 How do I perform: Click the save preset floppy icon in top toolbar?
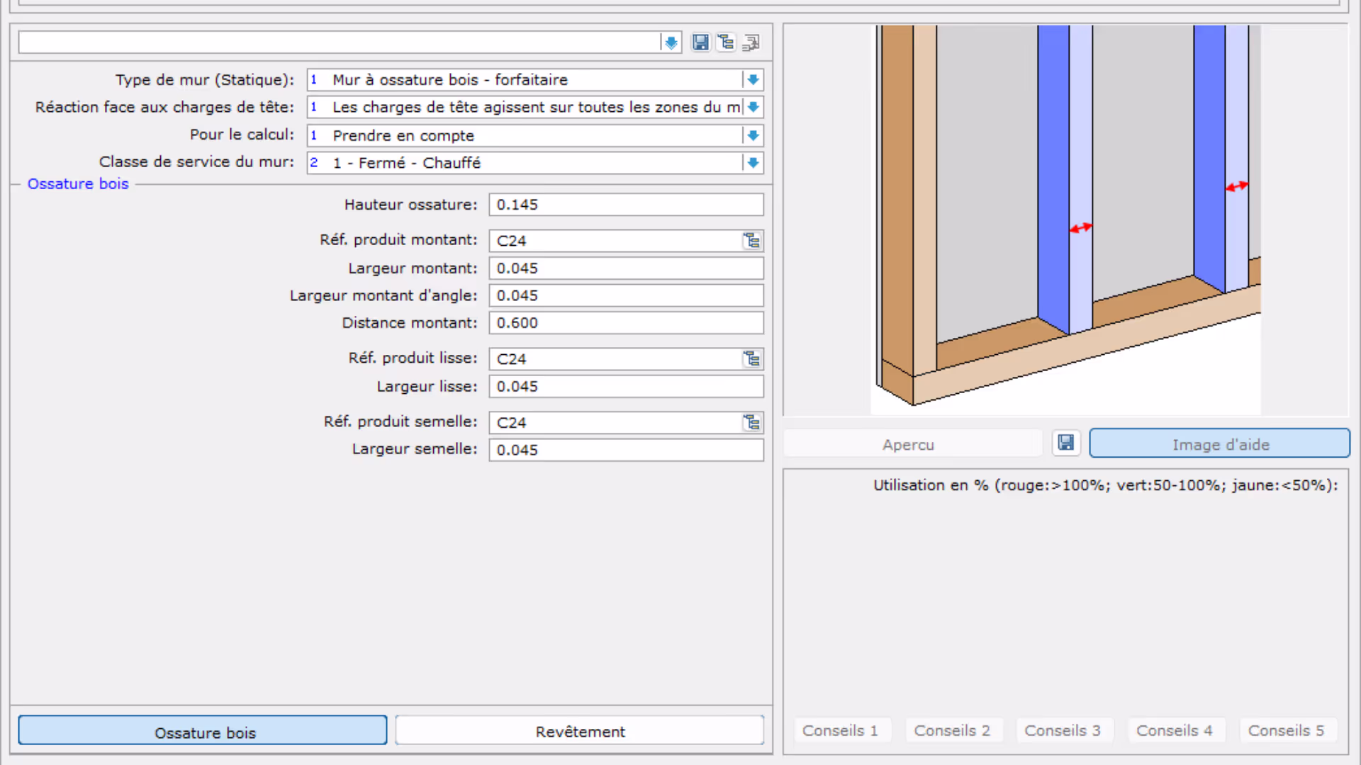point(700,42)
